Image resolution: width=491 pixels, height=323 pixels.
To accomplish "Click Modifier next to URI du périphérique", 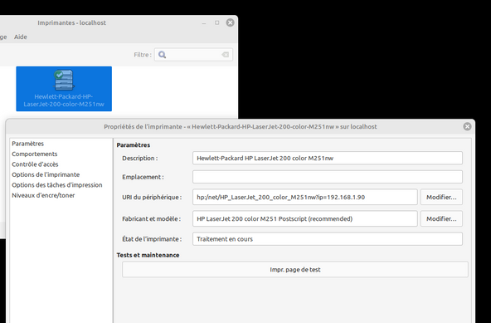I will [x=441, y=198].
